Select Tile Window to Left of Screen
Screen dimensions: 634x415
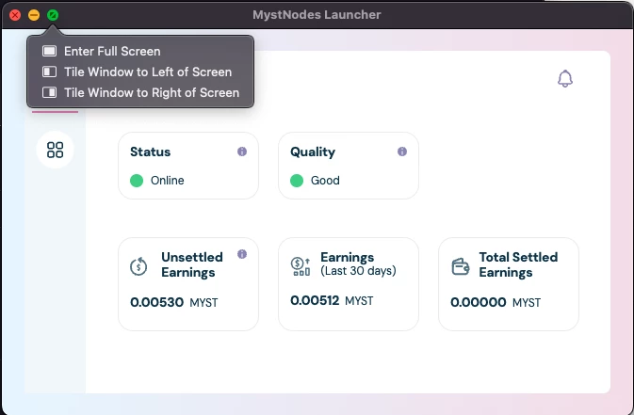(x=140, y=72)
